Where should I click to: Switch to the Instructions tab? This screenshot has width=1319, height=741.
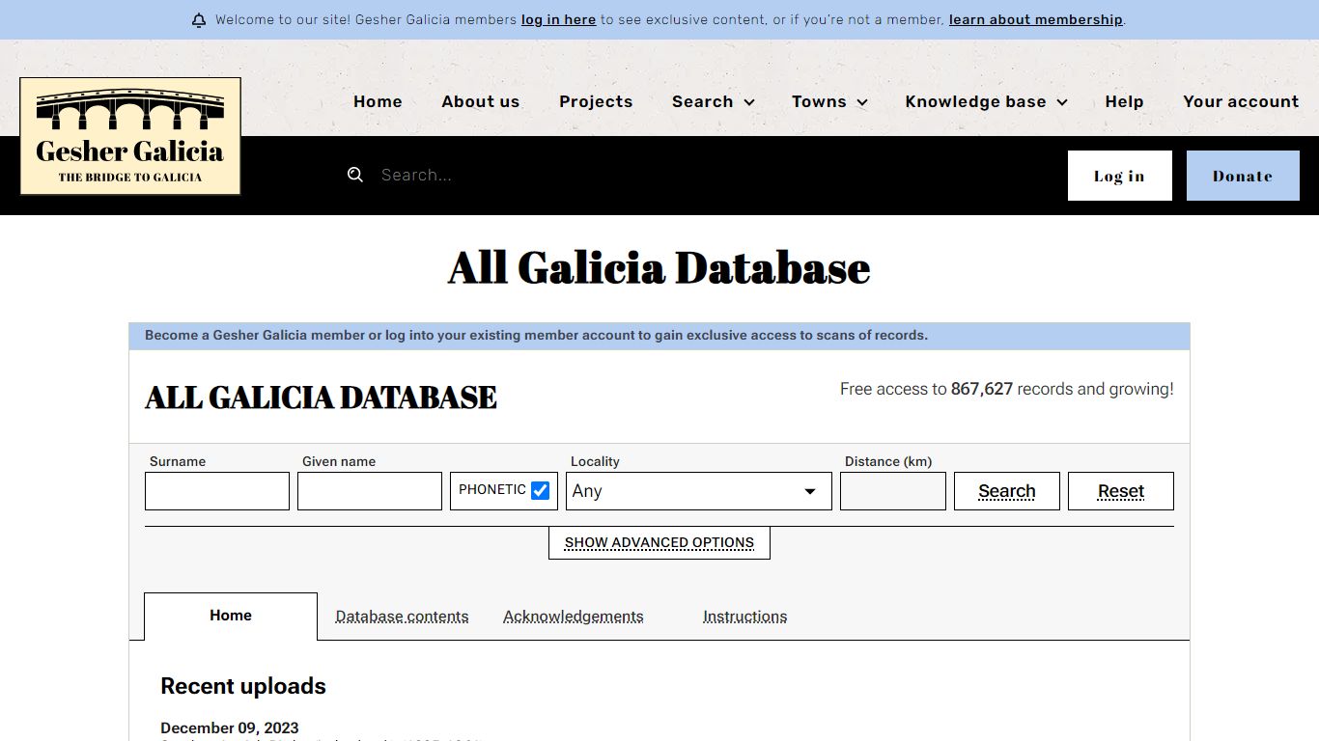click(x=745, y=617)
